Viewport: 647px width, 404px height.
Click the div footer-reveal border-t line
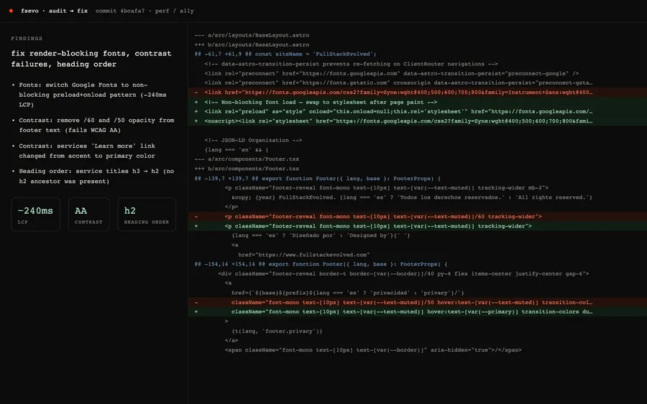click(403, 273)
